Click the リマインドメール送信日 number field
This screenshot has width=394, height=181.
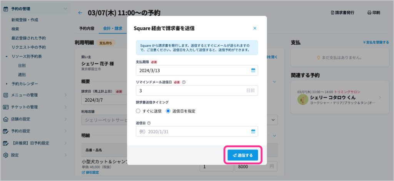(197, 90)
